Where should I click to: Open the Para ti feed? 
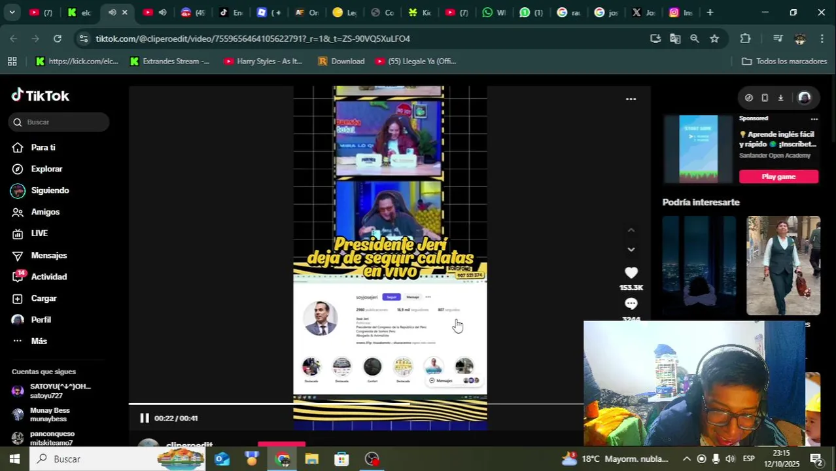[43, 147]
